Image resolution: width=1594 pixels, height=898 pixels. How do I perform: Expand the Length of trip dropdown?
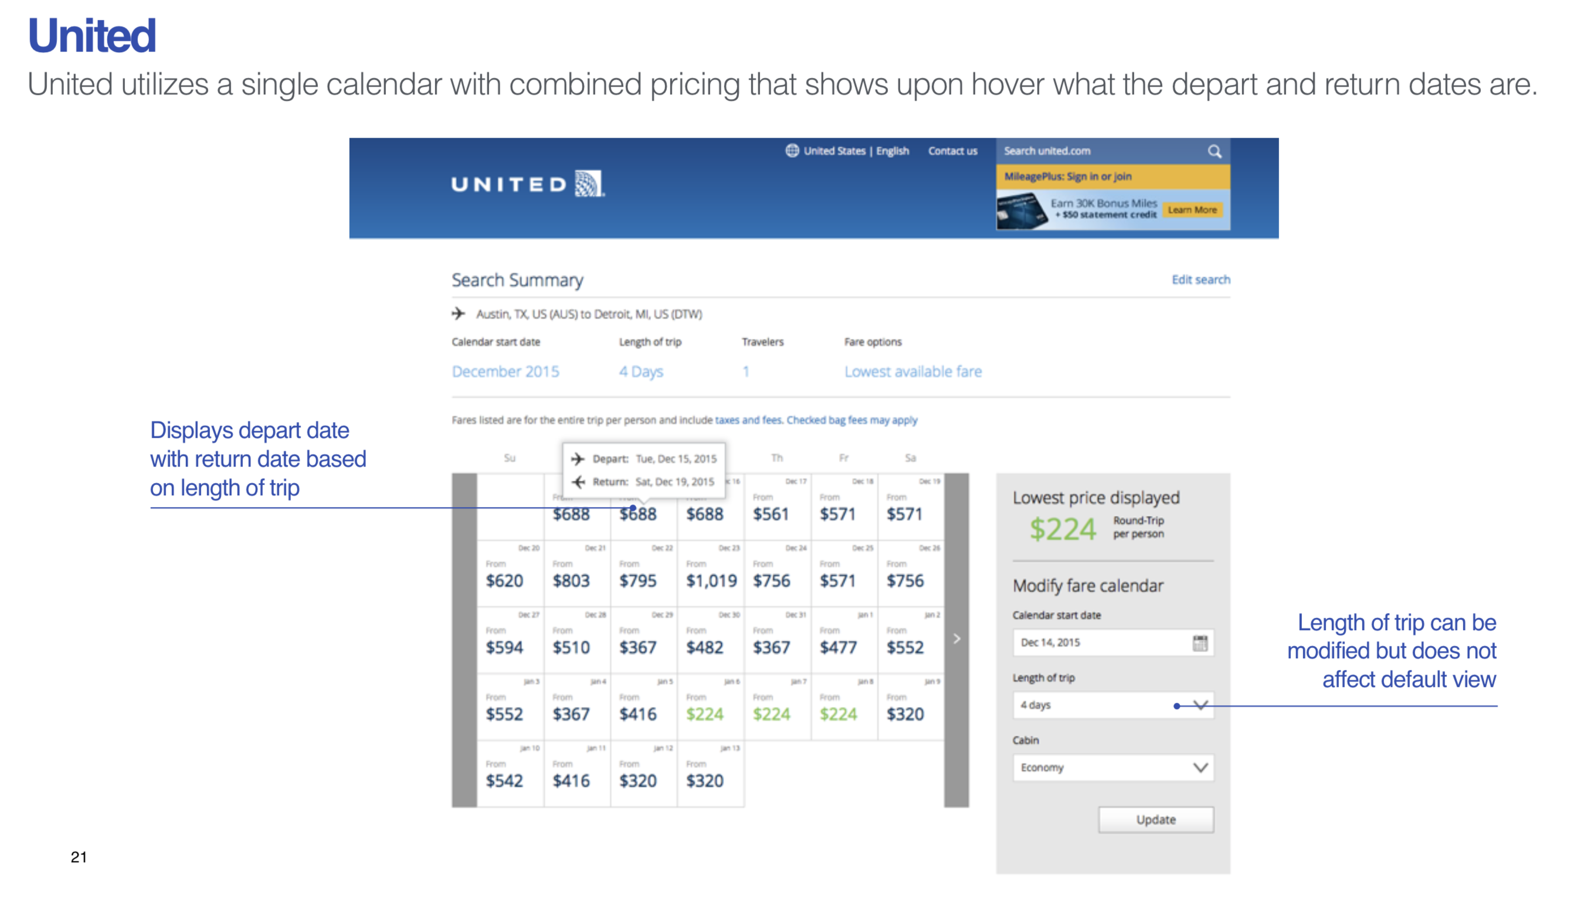tap(1113, 705)
